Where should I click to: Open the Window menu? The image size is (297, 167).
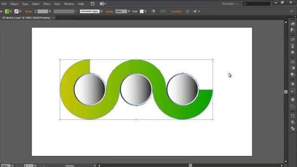(69, 4)
